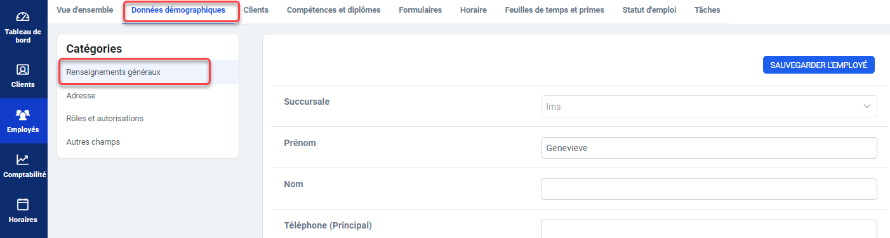Click the Sauvegarder l'employé button
890x238 pixels.
pos(819,65)
